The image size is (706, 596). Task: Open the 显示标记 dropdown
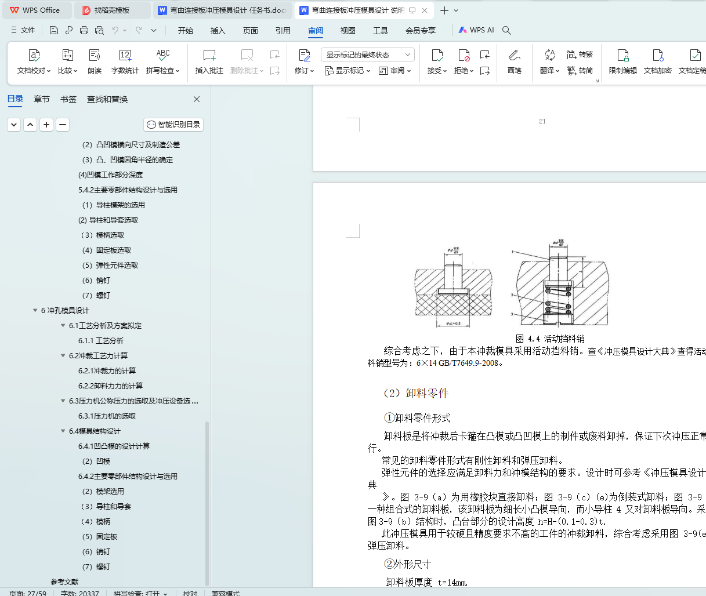tap(347, 71)
